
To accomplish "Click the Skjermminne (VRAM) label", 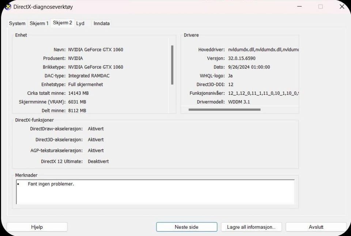I will pos(42,102).
